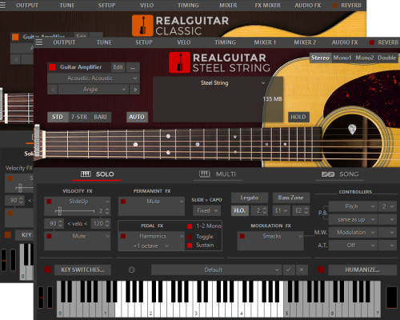Select the BARI tuning button
The height and width of the screenshot is (320, 400).
[100, 117]
